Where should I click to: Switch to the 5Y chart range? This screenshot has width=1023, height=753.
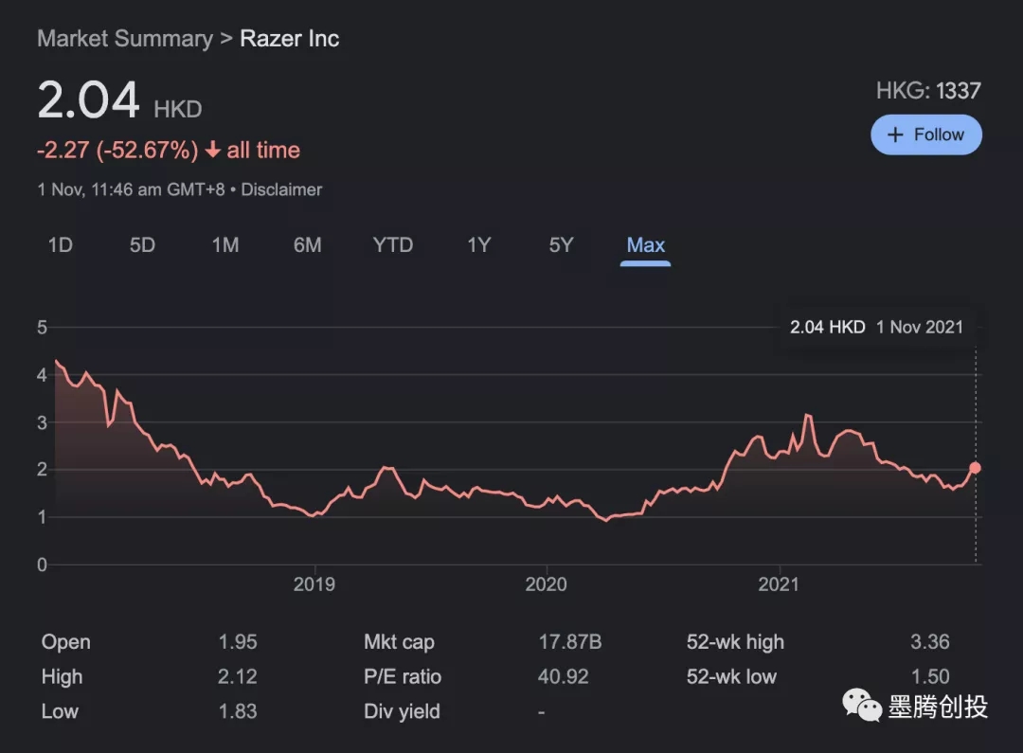tap(561, 245)
